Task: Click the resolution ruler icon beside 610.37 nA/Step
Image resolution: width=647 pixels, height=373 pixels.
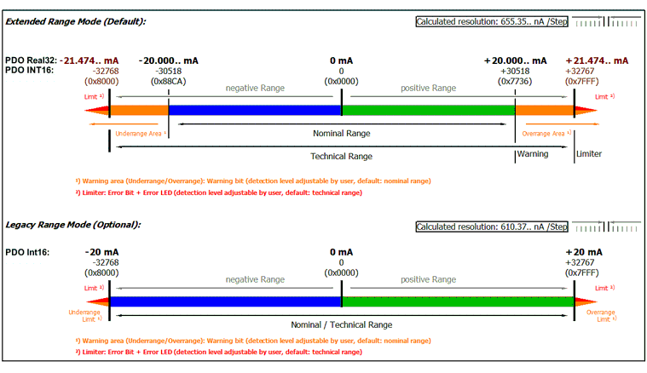Action: click(606, 227)
